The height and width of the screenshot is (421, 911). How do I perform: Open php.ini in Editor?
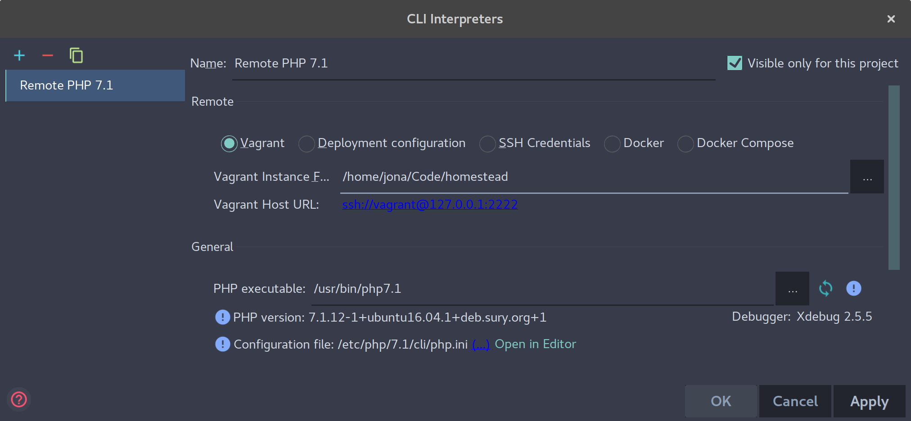[535, 344]
